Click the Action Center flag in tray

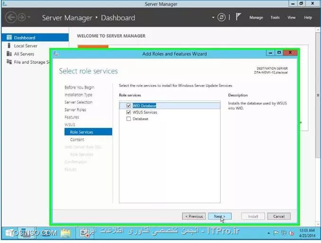point(276,233)
